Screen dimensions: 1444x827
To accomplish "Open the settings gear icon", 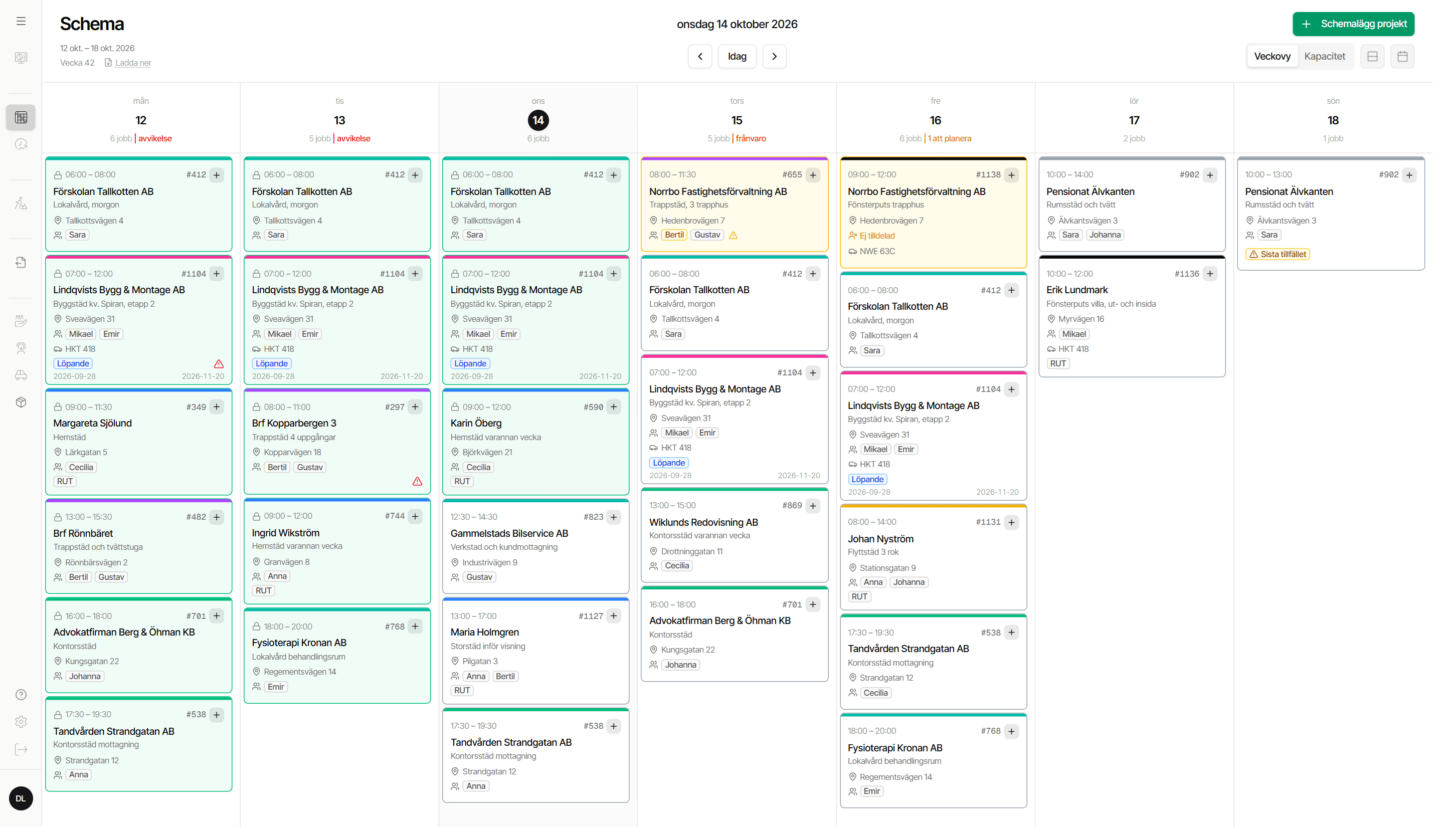I will click(21, 722).
